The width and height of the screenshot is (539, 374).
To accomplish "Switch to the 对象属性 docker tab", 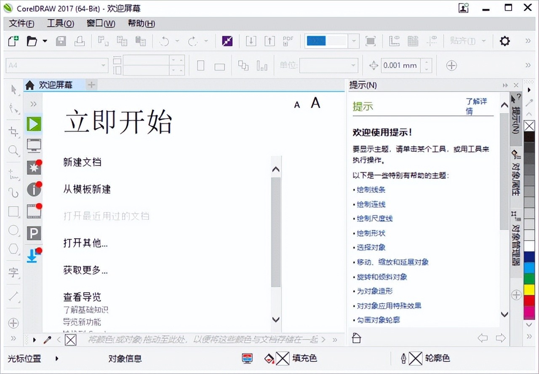I will pyautogui.click(x=515, y=172).
